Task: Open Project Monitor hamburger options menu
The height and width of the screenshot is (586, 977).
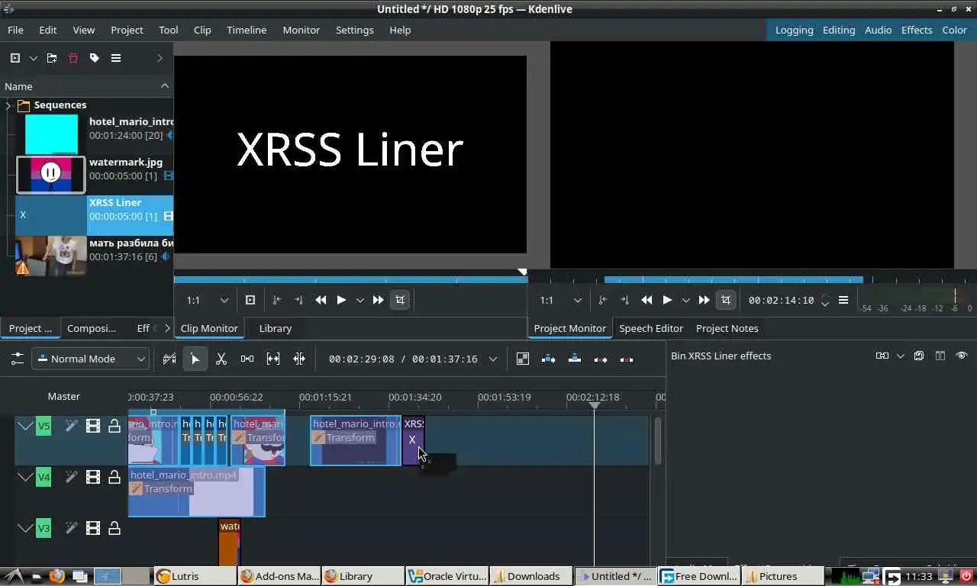Action: click(843, 300)
